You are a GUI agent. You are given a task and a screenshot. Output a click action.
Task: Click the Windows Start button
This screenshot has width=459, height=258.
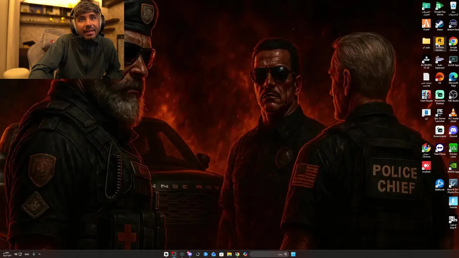293,254
